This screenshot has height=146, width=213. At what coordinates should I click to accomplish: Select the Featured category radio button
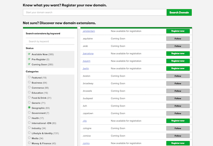[29, 77]
